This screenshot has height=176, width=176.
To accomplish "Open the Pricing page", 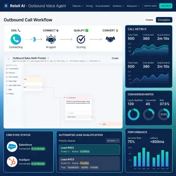I will coord(89,6).
